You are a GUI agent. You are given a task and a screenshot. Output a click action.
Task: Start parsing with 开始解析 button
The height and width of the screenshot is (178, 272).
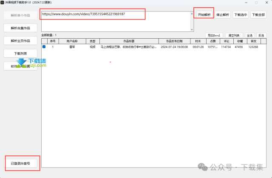click(x=204, y=15)
